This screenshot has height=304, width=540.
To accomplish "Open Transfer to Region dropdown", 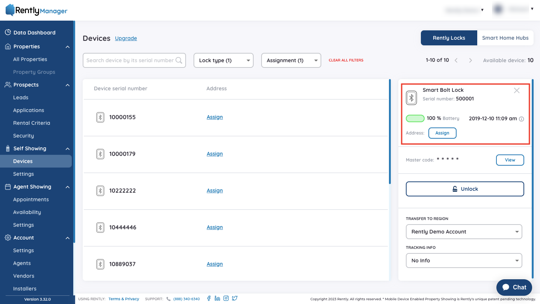I will pos(464,232).
